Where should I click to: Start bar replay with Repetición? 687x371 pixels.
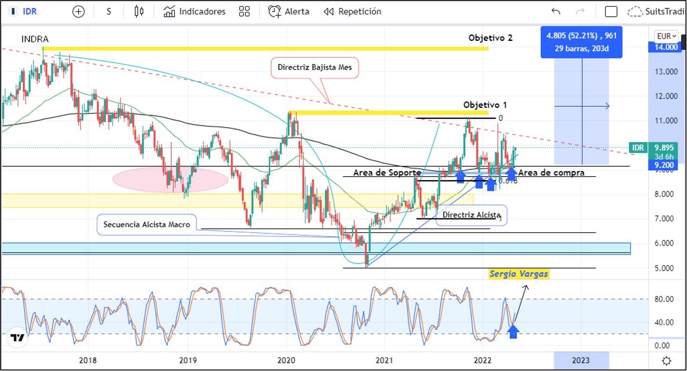point(352,12)
